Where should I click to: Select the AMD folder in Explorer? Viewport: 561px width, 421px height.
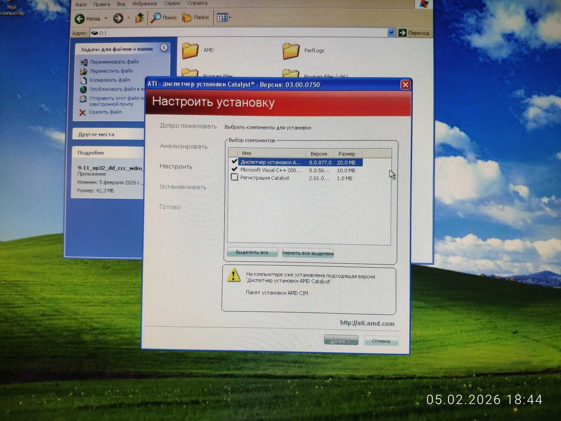click(x=198, y=51)
